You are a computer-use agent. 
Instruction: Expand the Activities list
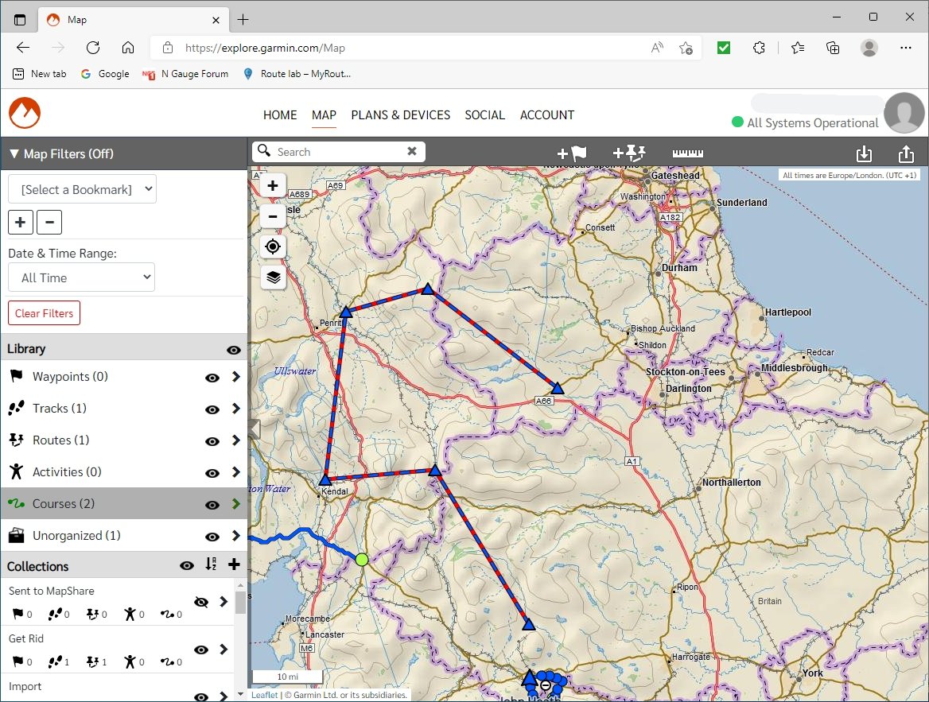click(x=236, y=472)
